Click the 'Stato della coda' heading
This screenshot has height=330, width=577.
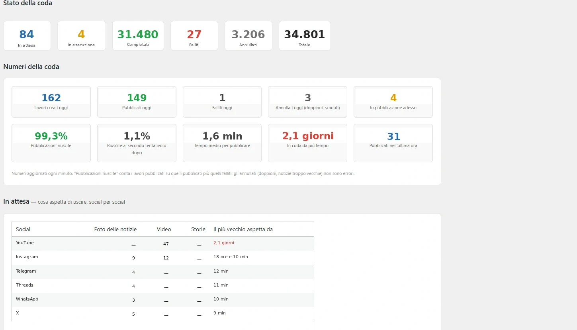click(x=27, y=3)
